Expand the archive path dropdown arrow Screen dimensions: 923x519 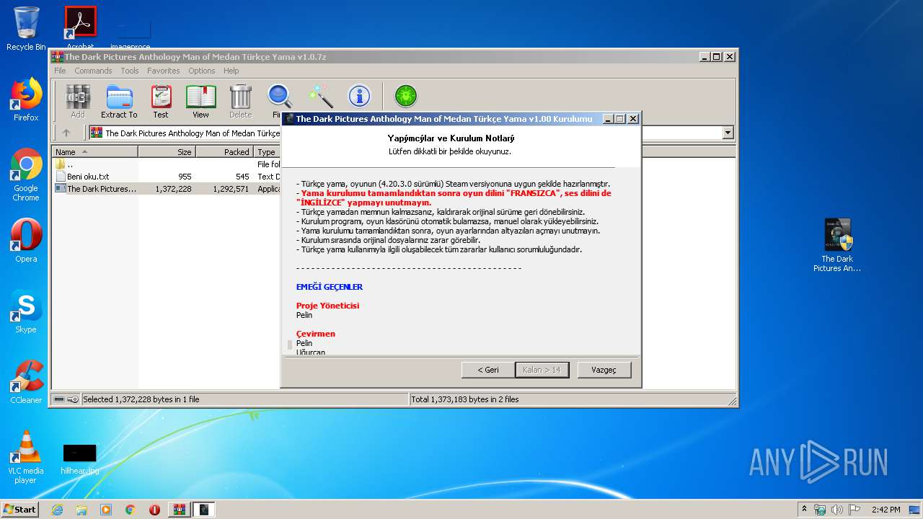pos(728,133)
